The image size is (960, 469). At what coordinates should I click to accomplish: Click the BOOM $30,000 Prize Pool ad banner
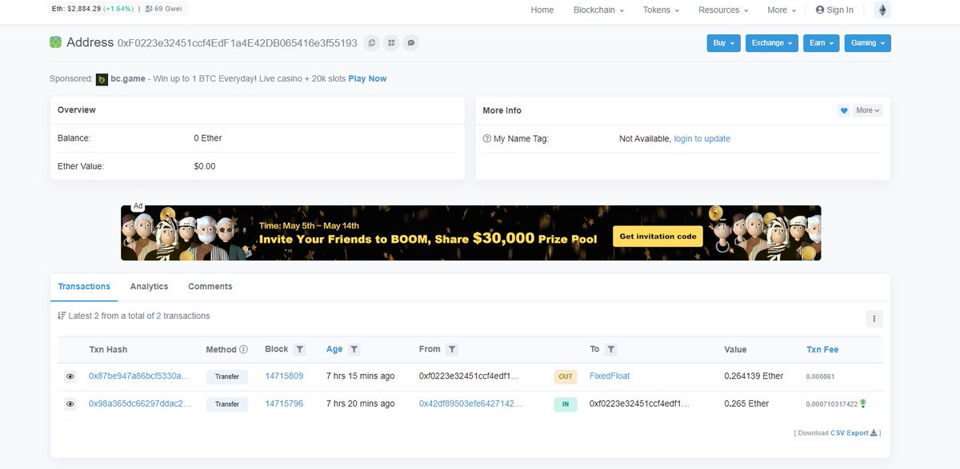pos(470,233)
